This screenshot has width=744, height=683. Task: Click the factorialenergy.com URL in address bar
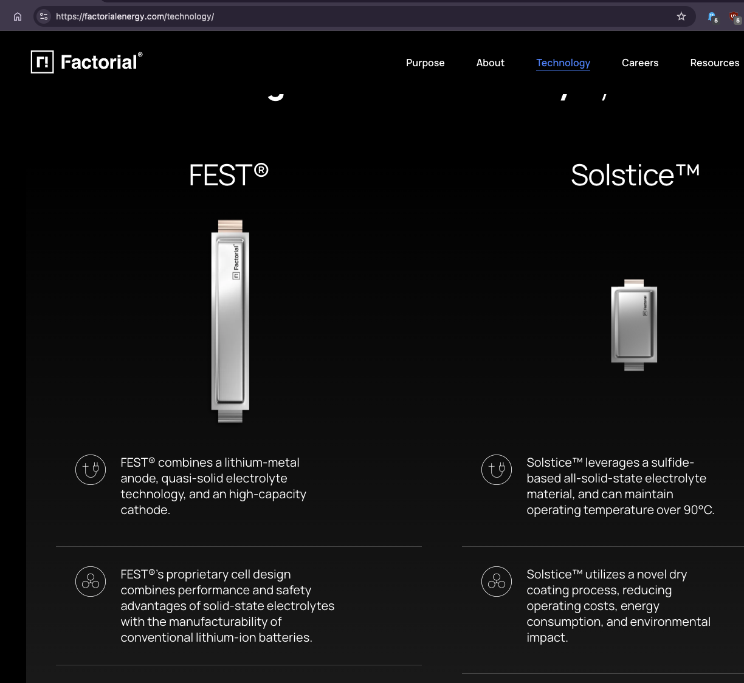pos(135,16)
